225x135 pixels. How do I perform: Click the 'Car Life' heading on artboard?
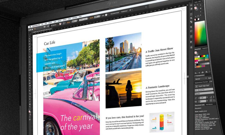pyautogui.click(x=50, y=43)
